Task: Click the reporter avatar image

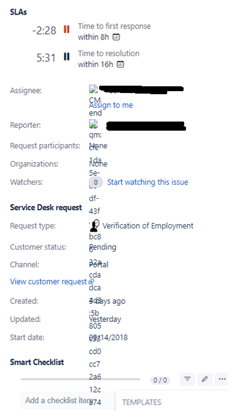Action: click(94, 124)
